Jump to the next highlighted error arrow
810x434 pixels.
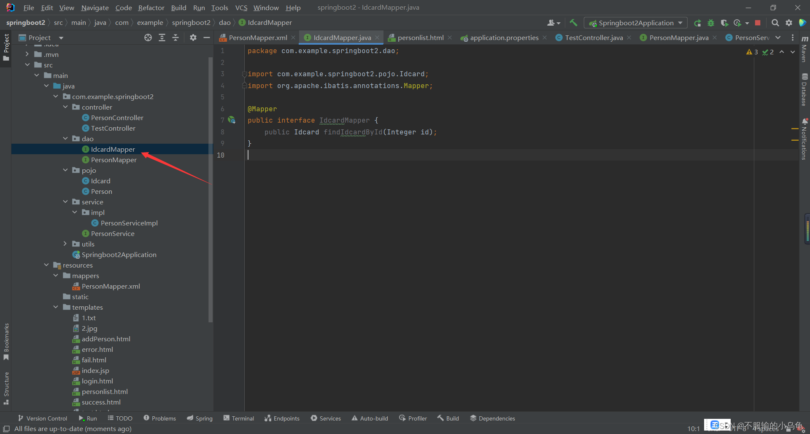pyautogui.click(x=793, y=52)
